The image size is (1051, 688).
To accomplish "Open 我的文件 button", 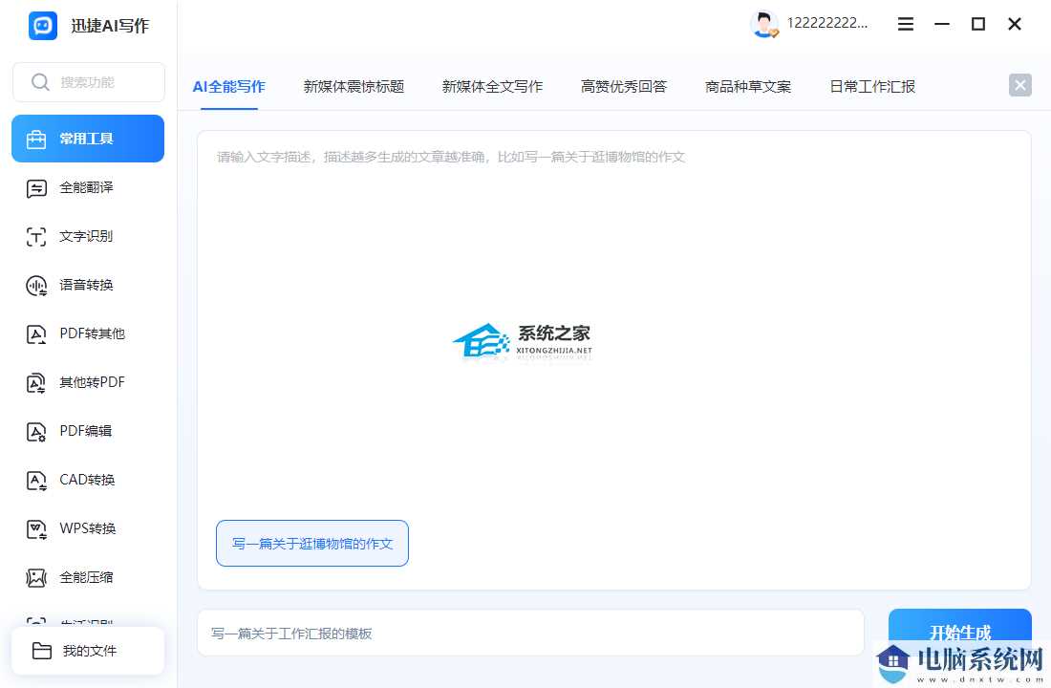I will tap(88, 651).
